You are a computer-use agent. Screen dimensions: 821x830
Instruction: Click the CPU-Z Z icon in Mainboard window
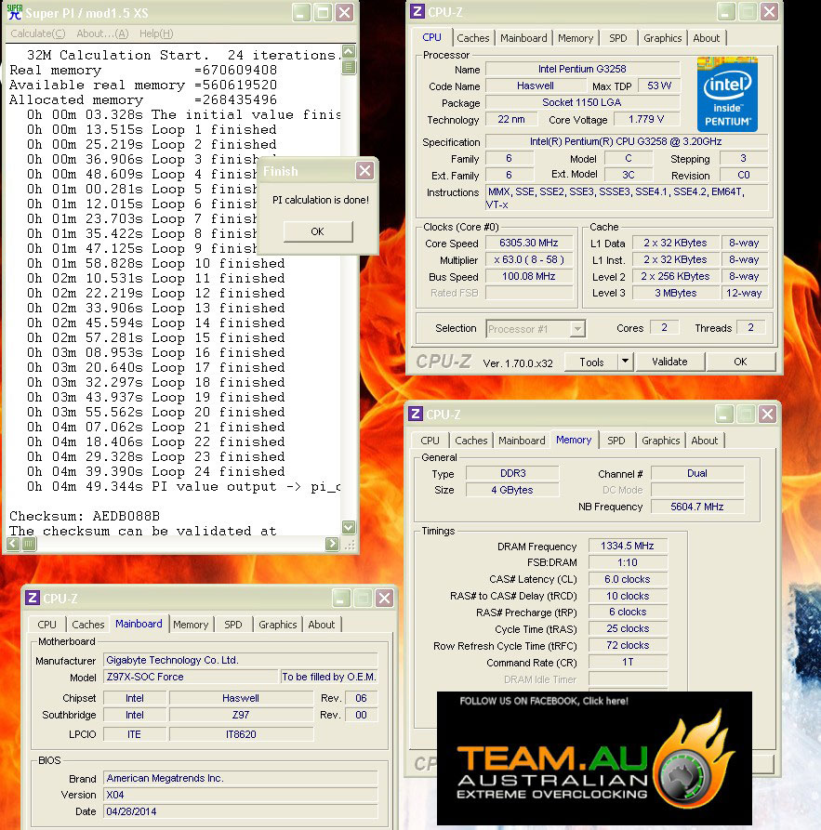click(x=33, y=599)
